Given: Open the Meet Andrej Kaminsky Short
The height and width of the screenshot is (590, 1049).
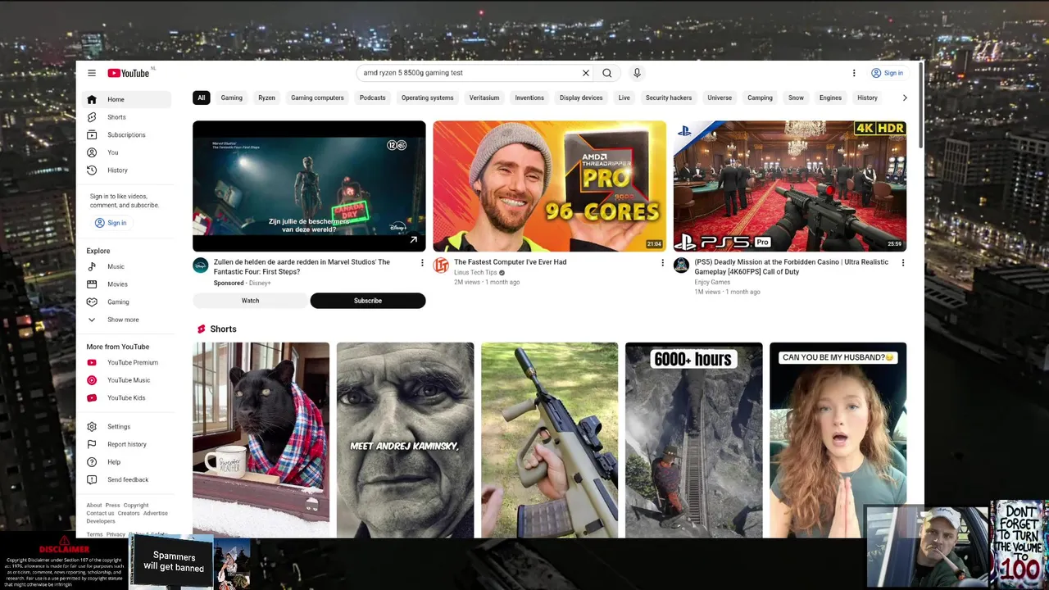Looking at the screenshot, I should point(405,440).
